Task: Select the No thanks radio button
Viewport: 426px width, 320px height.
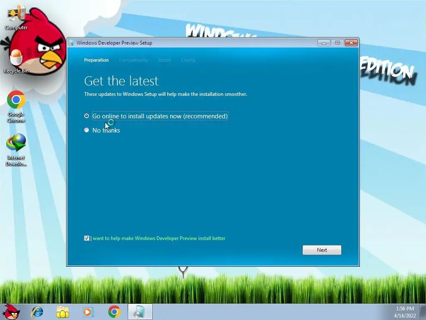Action: [87, 130]
